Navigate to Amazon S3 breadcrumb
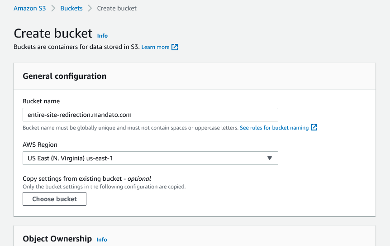This screenshot has height=246, width=390. click(29, 8)
